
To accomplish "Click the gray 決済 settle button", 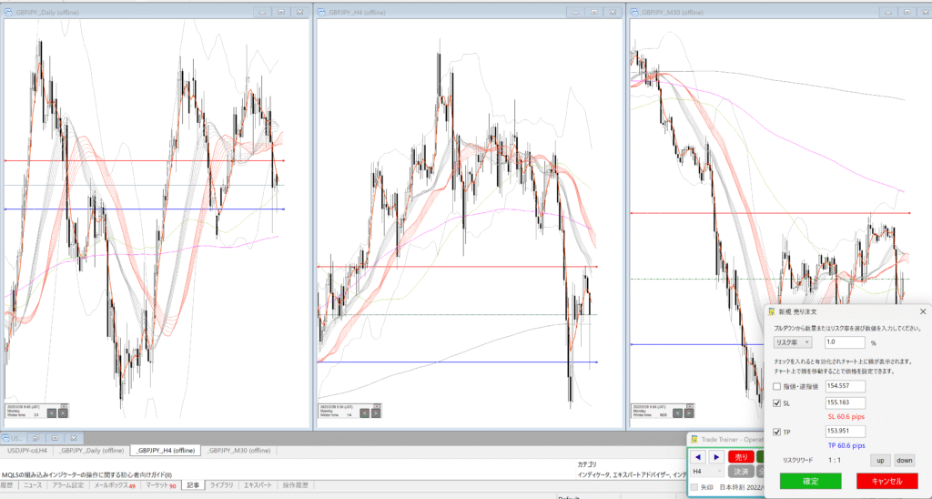I will [x=741, y=471].
